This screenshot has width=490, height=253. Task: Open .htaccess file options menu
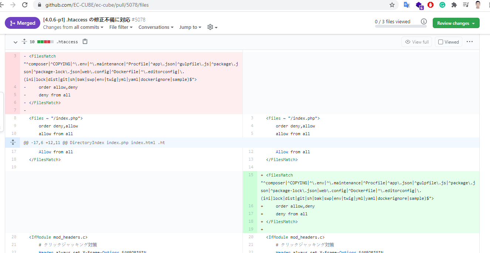click(x=470, y=42)
